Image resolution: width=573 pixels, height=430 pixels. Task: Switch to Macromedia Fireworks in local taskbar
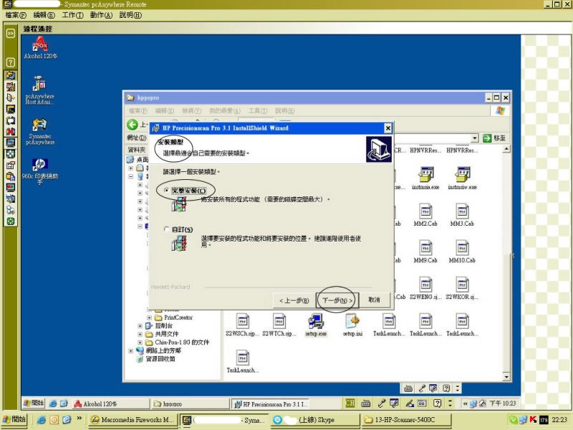pos(133,420)
